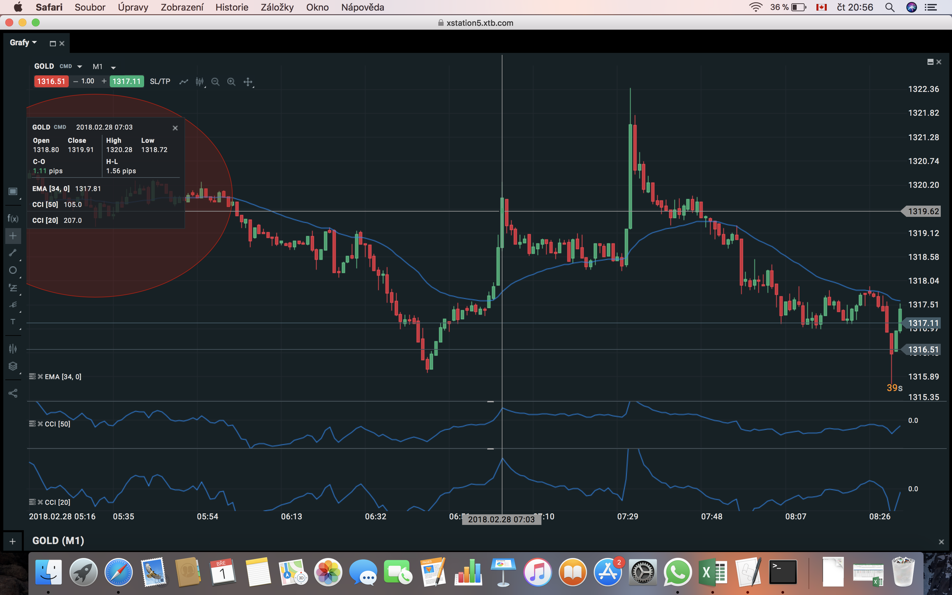Remove the CCI [50] indicator
The height and width of the screenshot is (595, 952).
click(40, 424)
